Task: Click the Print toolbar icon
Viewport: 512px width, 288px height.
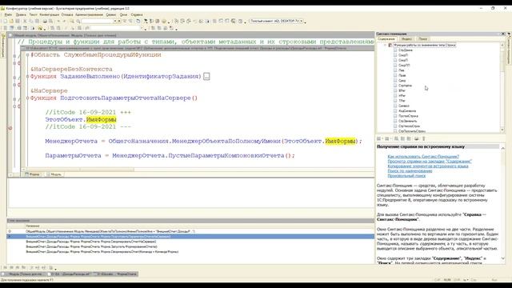Action: (x=45, y=22)
